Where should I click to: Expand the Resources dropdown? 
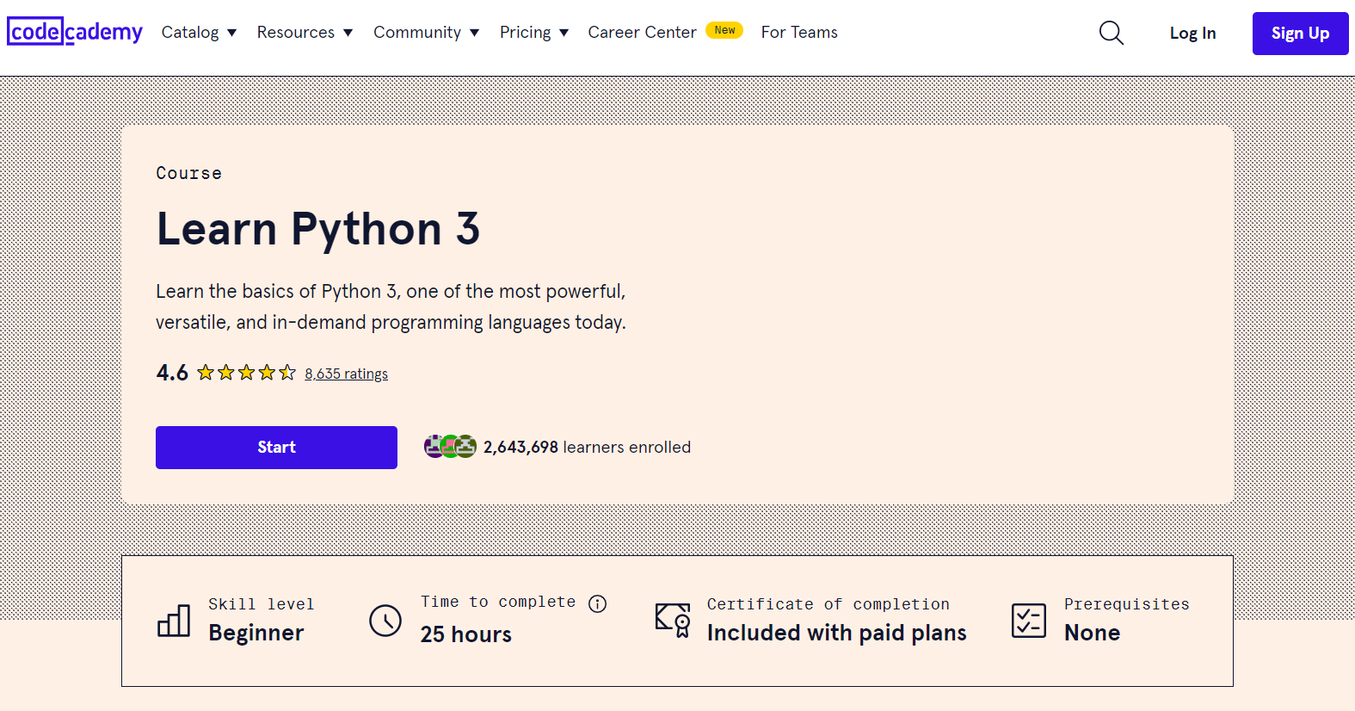[305, 32]
